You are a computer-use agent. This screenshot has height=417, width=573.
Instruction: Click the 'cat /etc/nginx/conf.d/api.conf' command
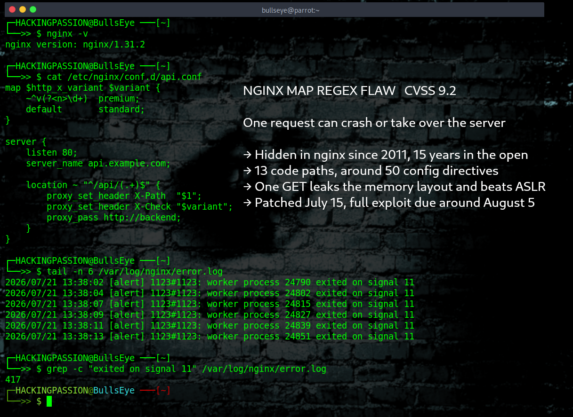124,77
